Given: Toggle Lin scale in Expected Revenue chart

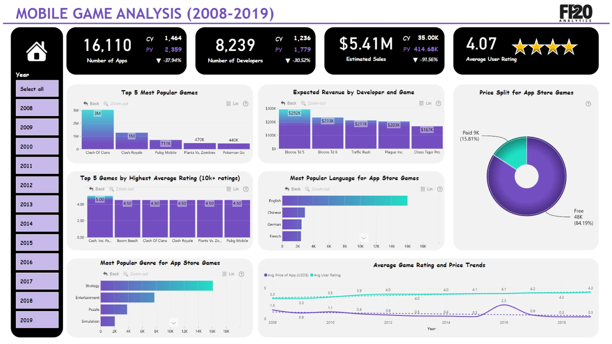Looking at the screenshot, I should click(x=425, y=103).
